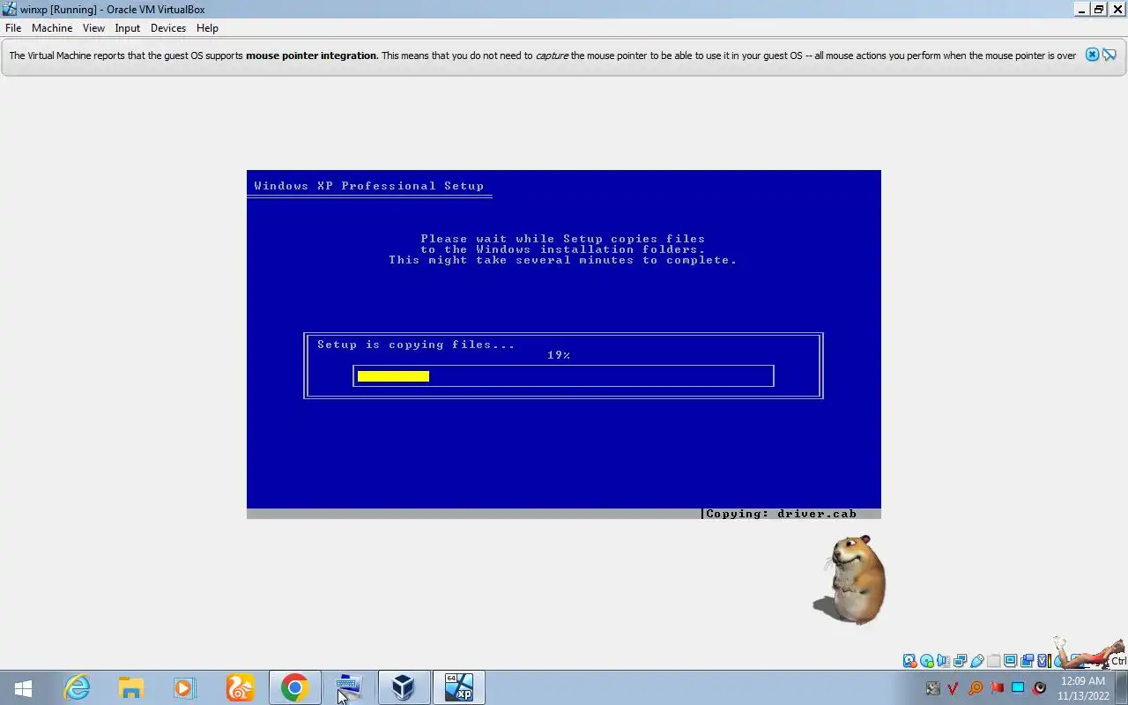
Task: Click the display status icon
Action: click(1011, 661)
